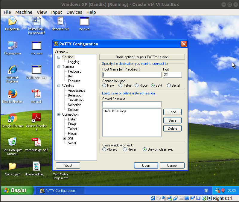Click VirtualBox hard disk status icon
The width and height of the screenshot is (239, 202).
153,198
